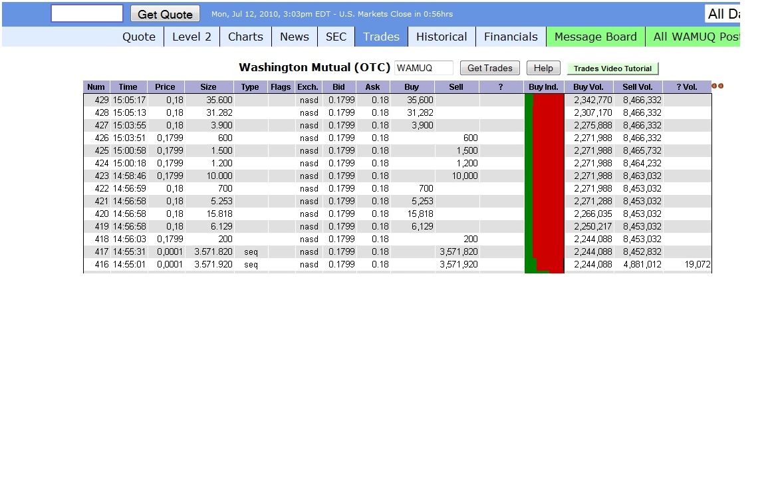
Task: Click the Sell Vol. column header
Action: (638, 87)
